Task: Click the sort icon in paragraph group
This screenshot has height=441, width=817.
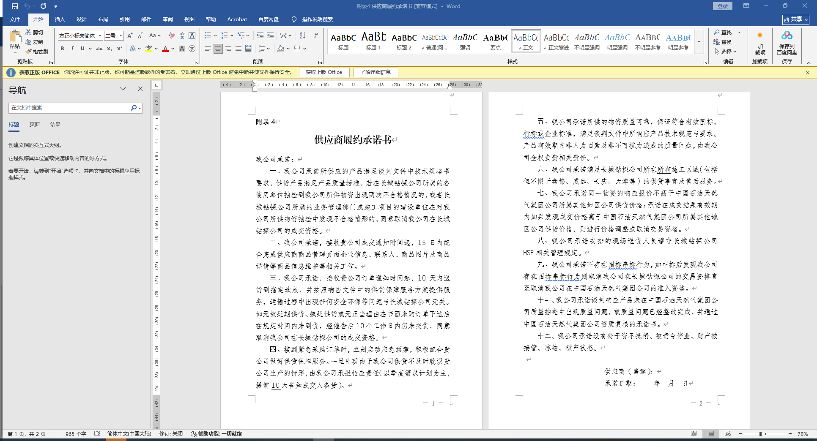Action: 302,35
